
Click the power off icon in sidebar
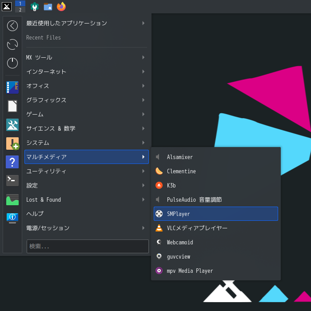[x=12, y=63]
